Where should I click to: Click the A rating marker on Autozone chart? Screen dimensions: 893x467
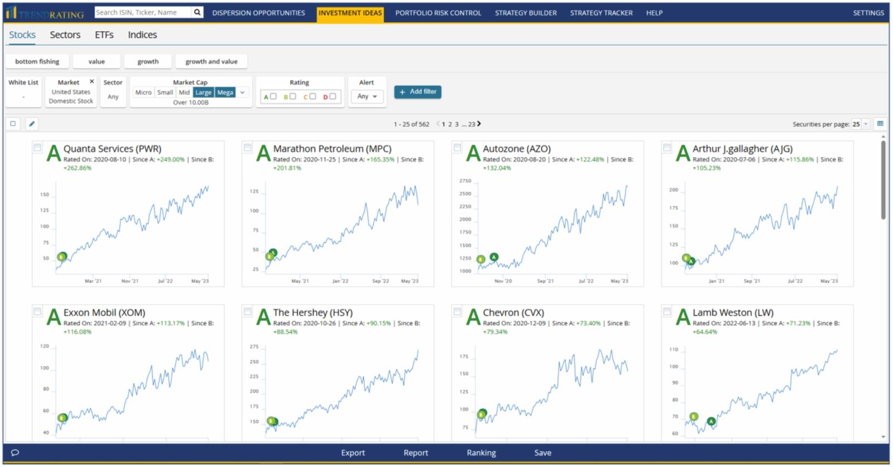494,257
